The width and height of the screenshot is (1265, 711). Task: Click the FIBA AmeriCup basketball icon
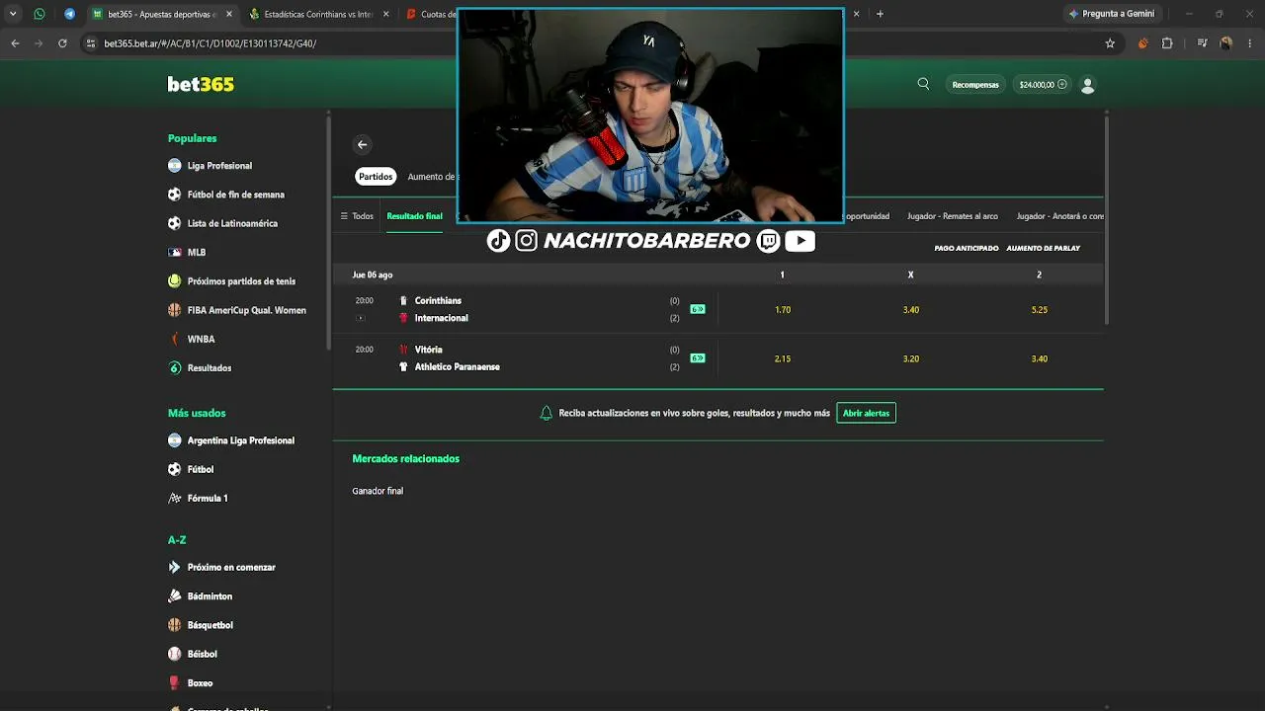[x=175, y=310]
